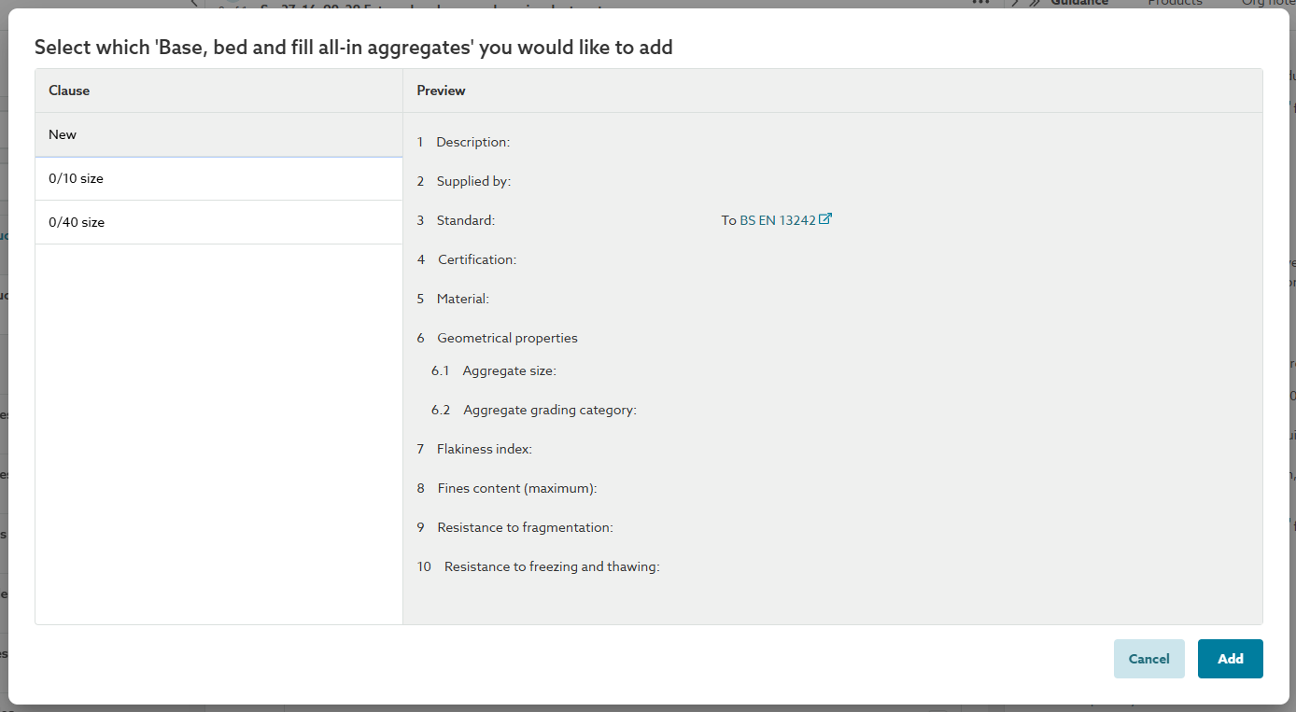Click 'Aggregate grading category' sub-item

point(549,410)
